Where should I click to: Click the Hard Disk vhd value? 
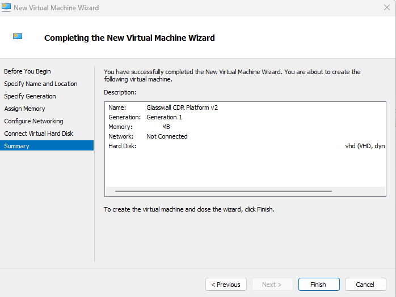[365, 146]
